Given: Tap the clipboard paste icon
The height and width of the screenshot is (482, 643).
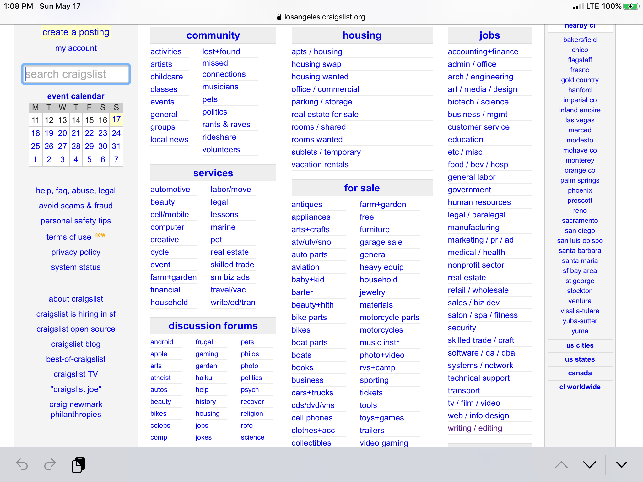Looking at the screenshot, I should (x=78, y=465).
